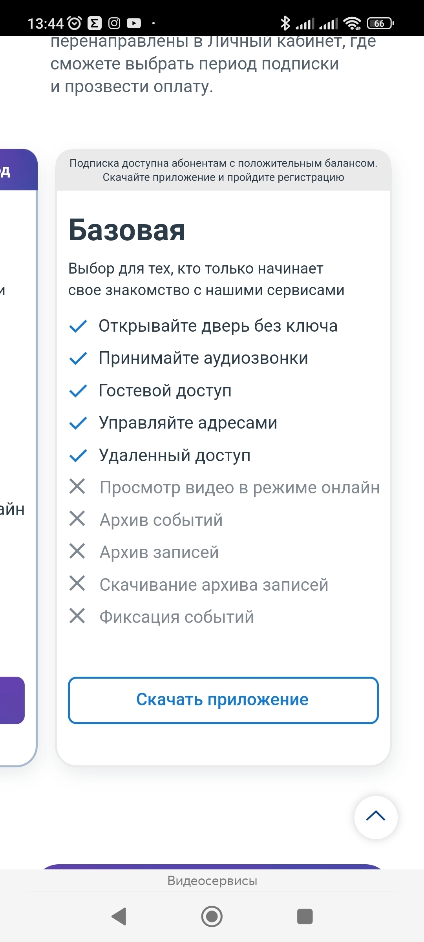Tap cross mark beside 'Фиксация событий'
Viewport: 424px width, 942px height.
[x=77, y=615]
